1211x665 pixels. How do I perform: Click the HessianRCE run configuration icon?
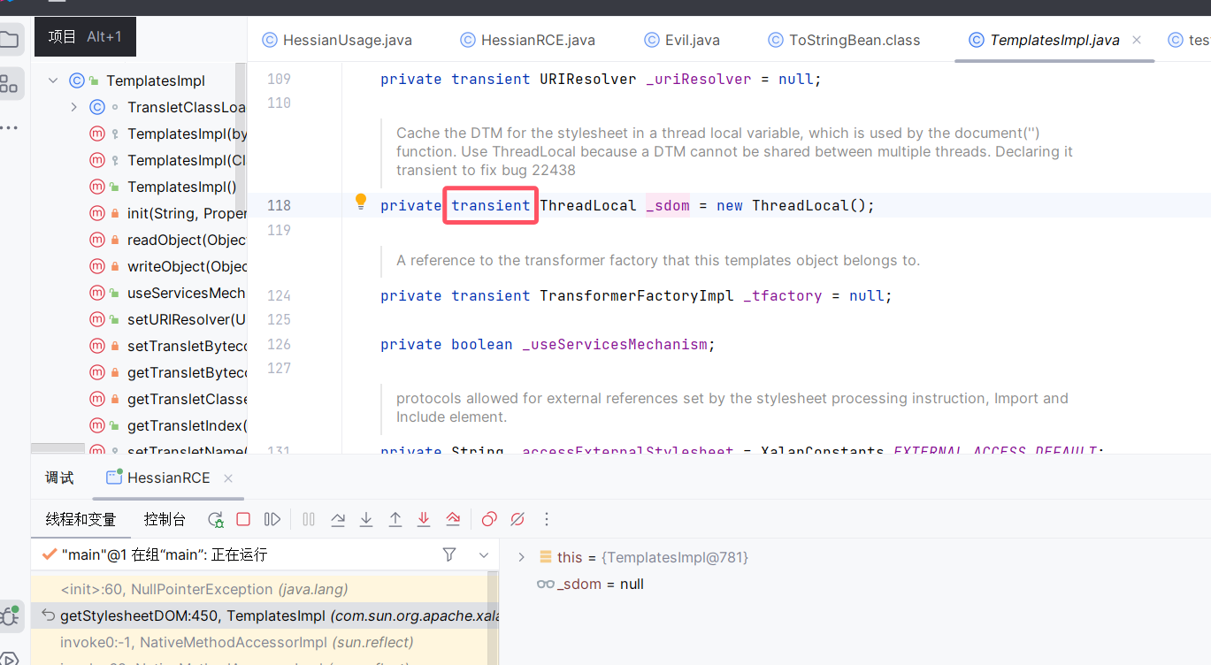click(113, 478)
